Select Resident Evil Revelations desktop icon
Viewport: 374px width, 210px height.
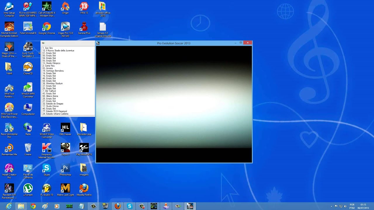point(9,191)
